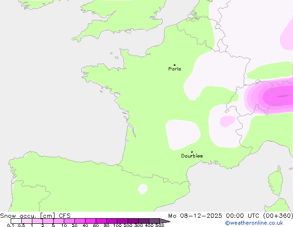Click the legend value label 0.5
This screenshot has width=293, height=227.
[x=21, y=225]
